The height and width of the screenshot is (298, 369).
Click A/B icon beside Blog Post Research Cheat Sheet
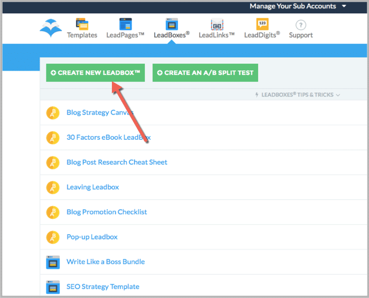[53, 162]
